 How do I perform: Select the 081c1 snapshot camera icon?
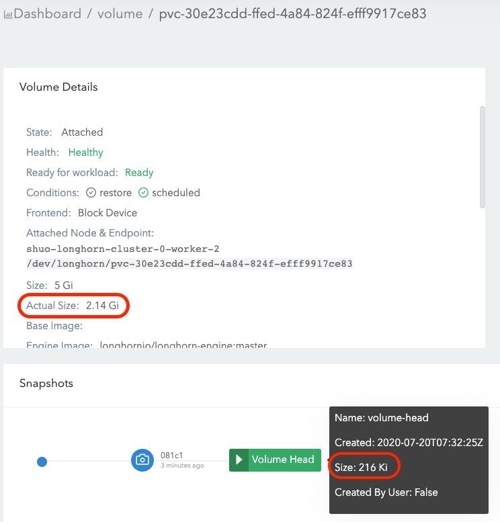tap(142, 460)
